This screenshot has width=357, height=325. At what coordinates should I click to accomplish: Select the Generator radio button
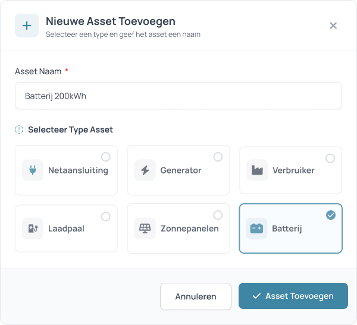tap(218, 157)
